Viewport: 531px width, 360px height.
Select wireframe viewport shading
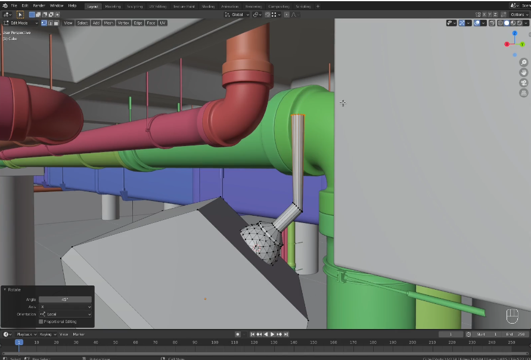[501, 23]
